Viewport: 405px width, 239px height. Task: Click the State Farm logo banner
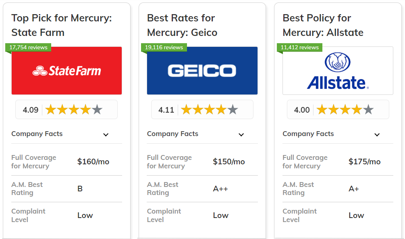tap(66, 71)
